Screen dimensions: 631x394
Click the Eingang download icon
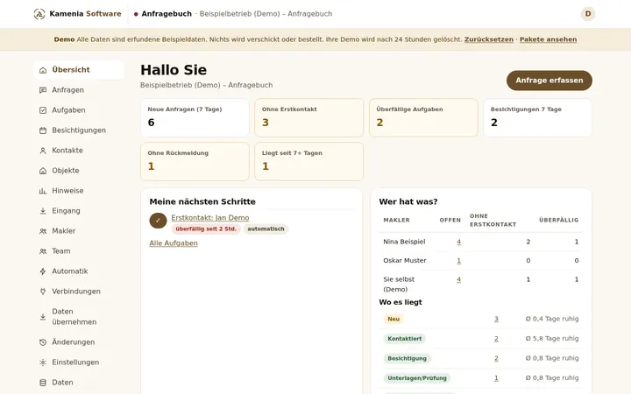tap(43, 211)
